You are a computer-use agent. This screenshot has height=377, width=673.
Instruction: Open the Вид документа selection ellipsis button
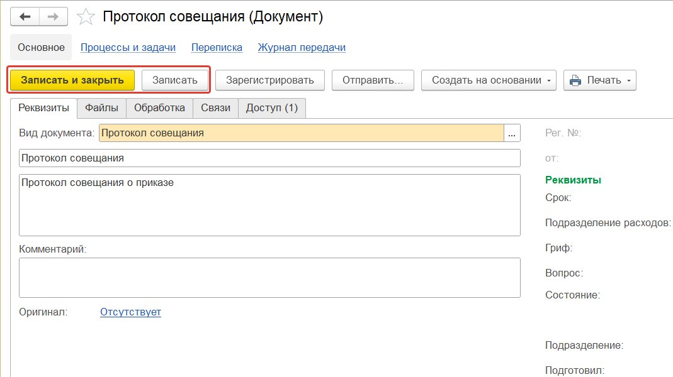[512, 133]
